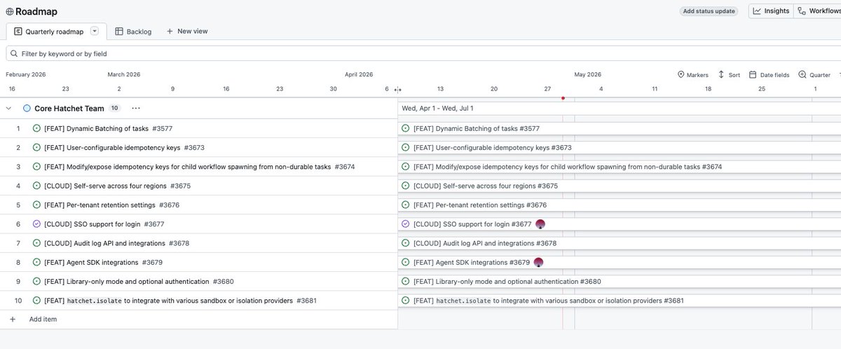This screenshot has width=841, height=349.
Task: Open Per-tenant retention settings #3676 in table
Action: (111, 205)
